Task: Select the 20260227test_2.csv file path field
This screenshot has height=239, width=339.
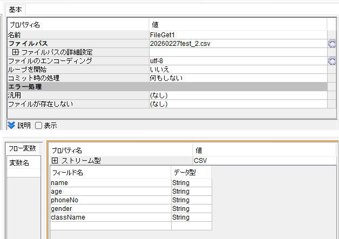Action: (x=238, y=44)
